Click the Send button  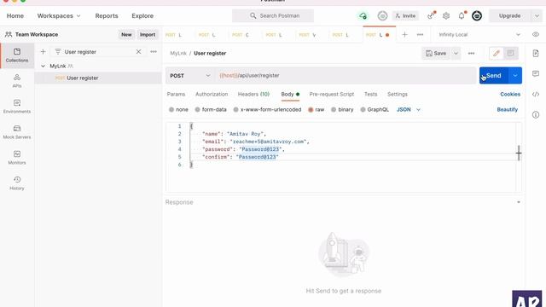[x=494, y=76]
